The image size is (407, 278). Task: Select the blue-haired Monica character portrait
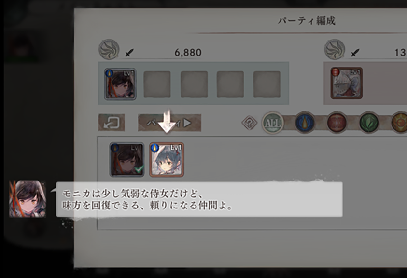tap(167, 160)
